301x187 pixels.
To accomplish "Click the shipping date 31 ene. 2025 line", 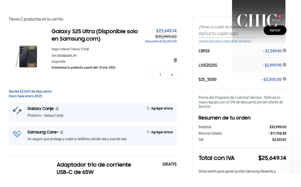I will click(x=83, y=68).
